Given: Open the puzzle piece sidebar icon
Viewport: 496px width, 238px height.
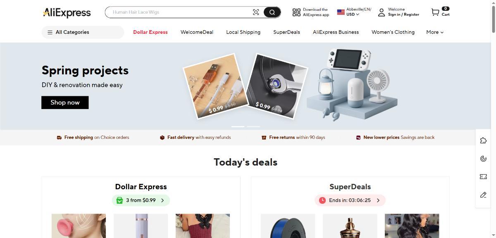Looking at the screenshot, I should (483, 140).
